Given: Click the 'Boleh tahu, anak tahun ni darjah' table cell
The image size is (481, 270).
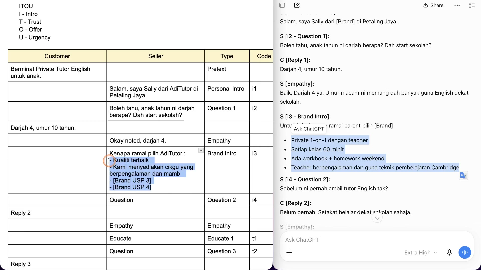Looking at the screenshot, I should coord(156,111).
